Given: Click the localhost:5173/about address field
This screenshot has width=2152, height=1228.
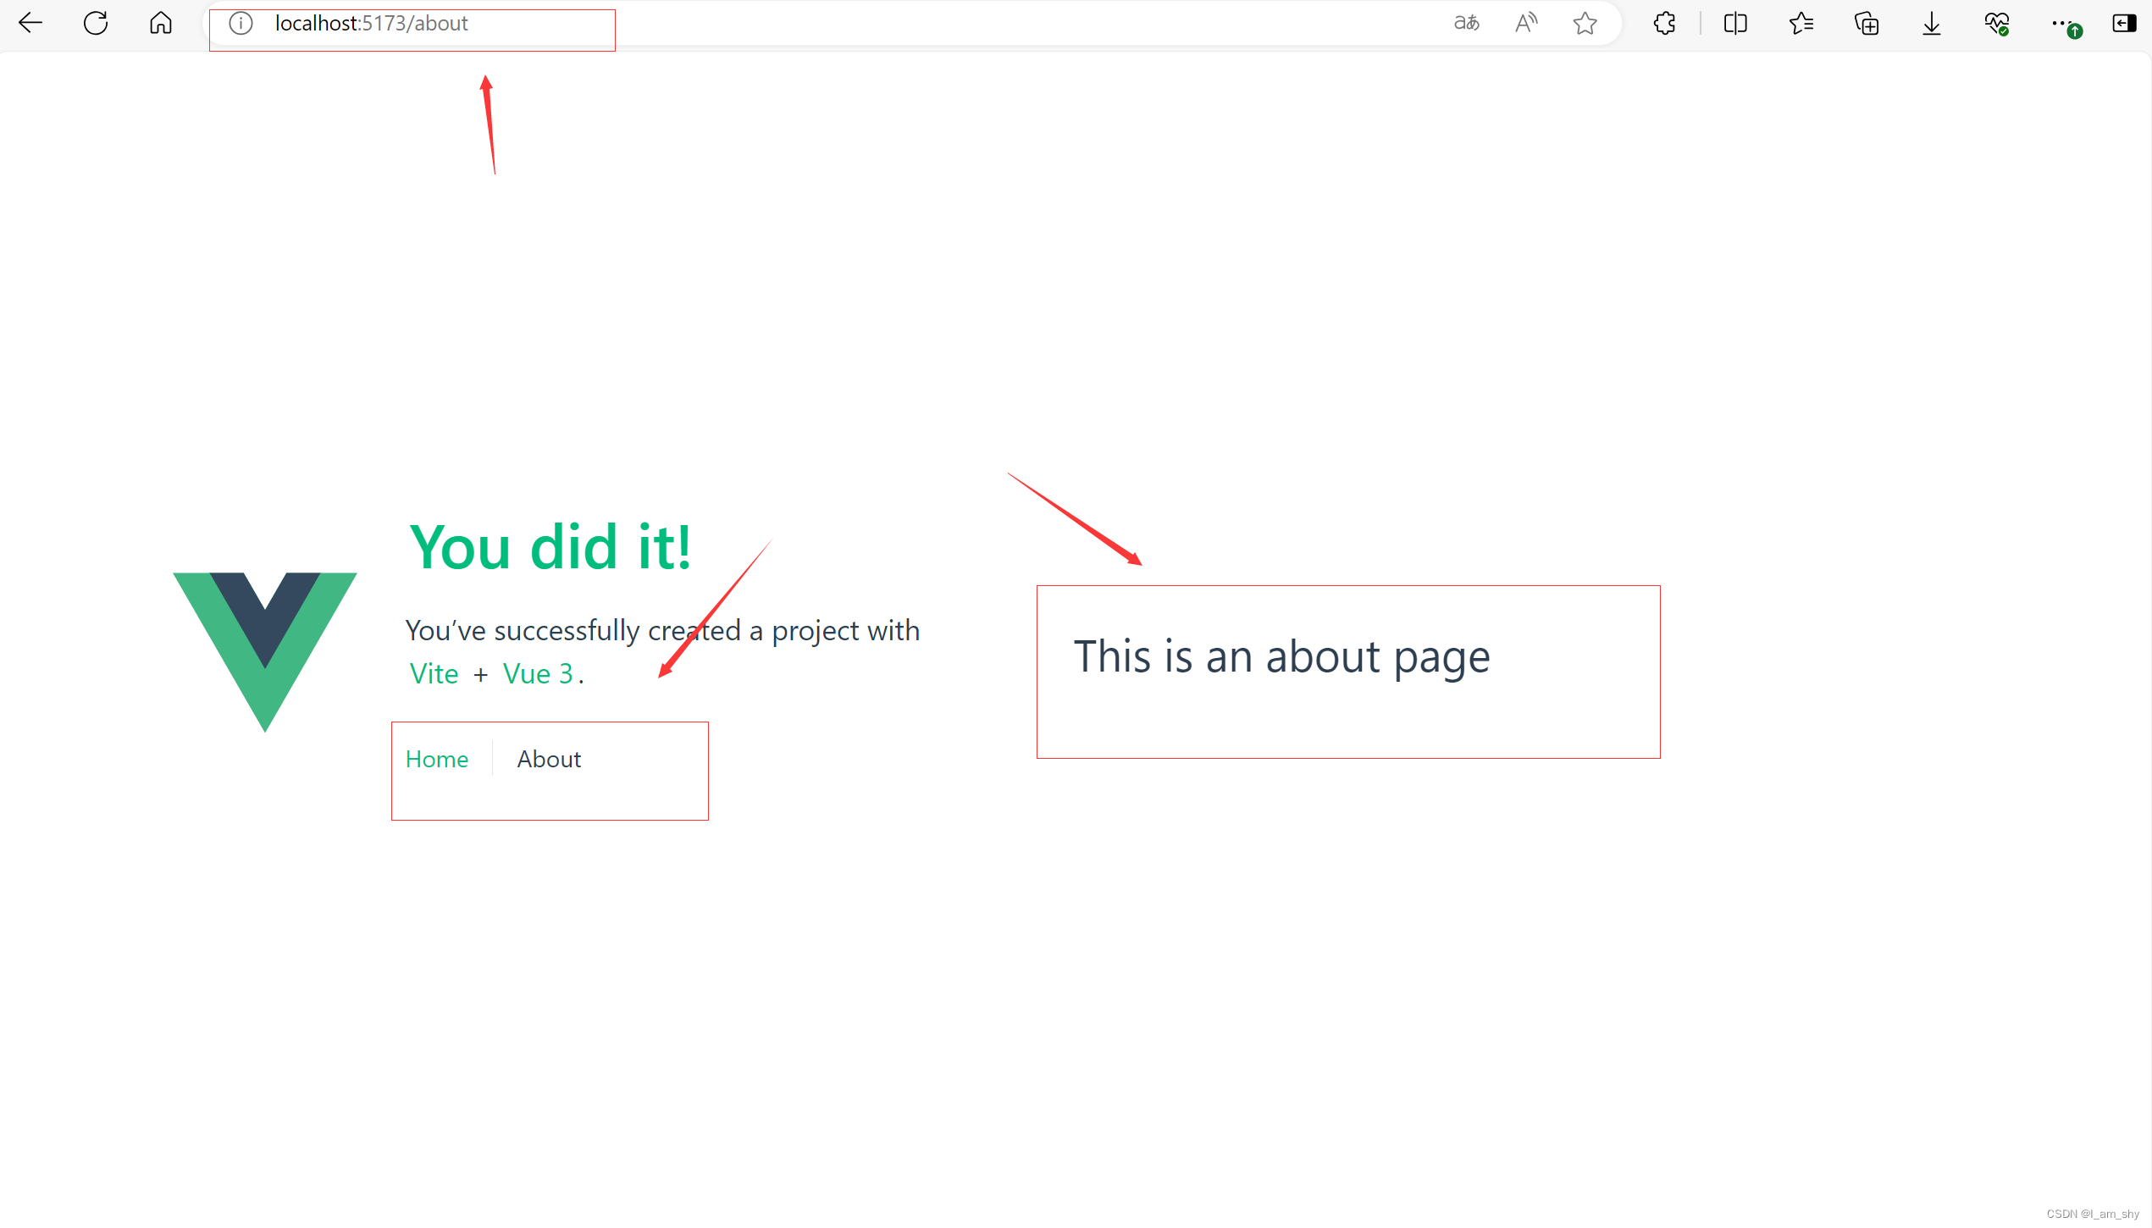Looking at the screenshot, I should [x=371, y=24].
